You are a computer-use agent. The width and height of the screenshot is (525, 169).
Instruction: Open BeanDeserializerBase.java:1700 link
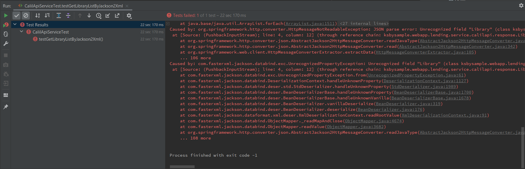[432, 92]
